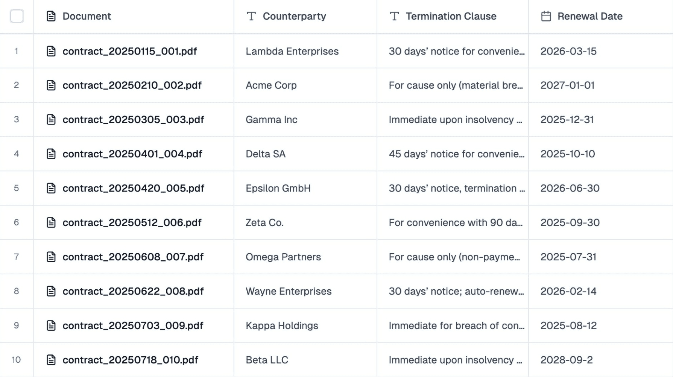Click the document icon for contract_20250210_002.pdf

[x=51, y=85]
